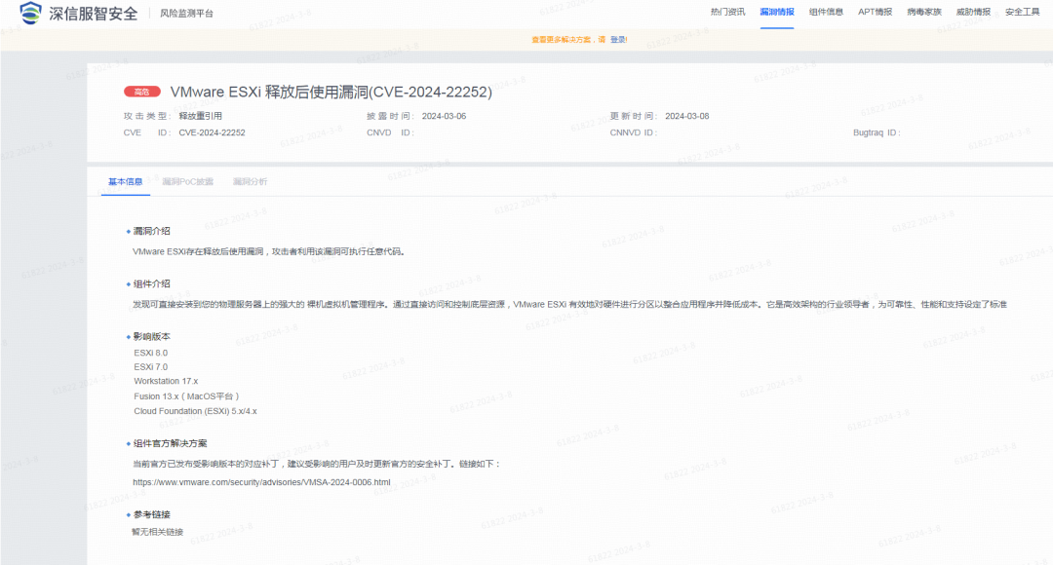Screen dimensions: 1053x565
Task: Click the 暂无相关链接 text
Action: 158,532
